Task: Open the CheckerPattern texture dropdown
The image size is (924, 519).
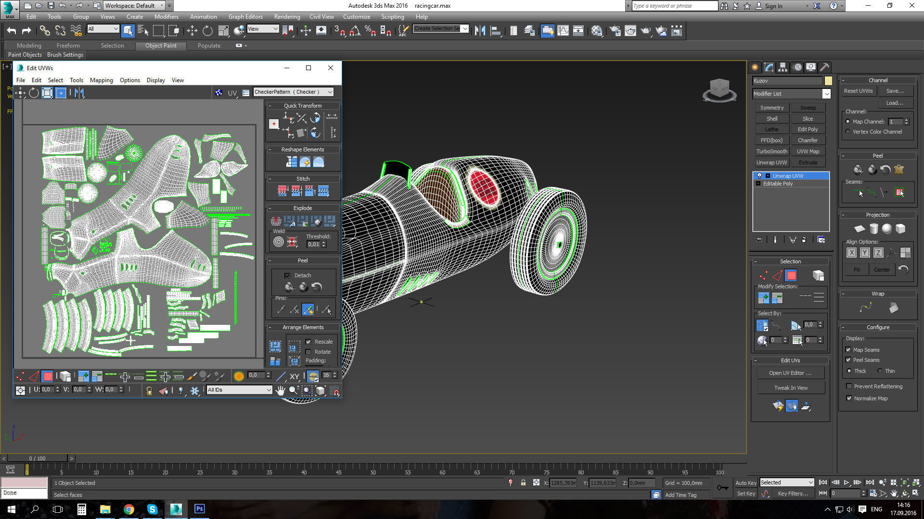Action: point(293,92)
